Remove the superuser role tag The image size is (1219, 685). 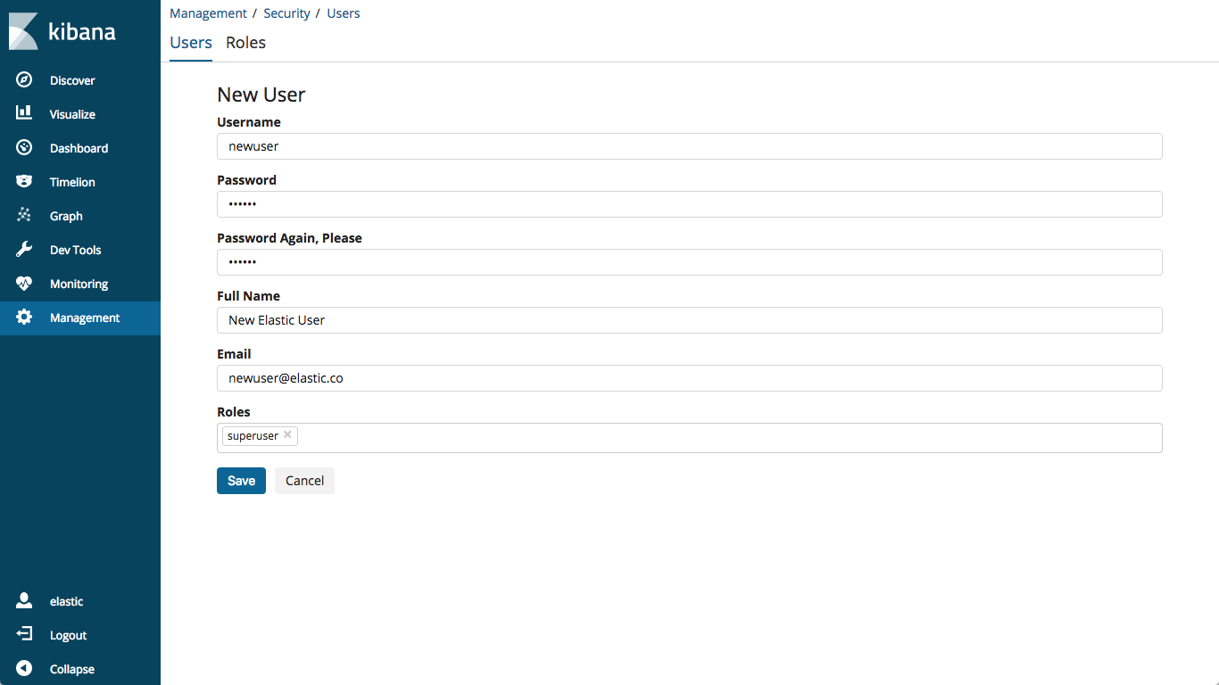click(x=287, y=435)
